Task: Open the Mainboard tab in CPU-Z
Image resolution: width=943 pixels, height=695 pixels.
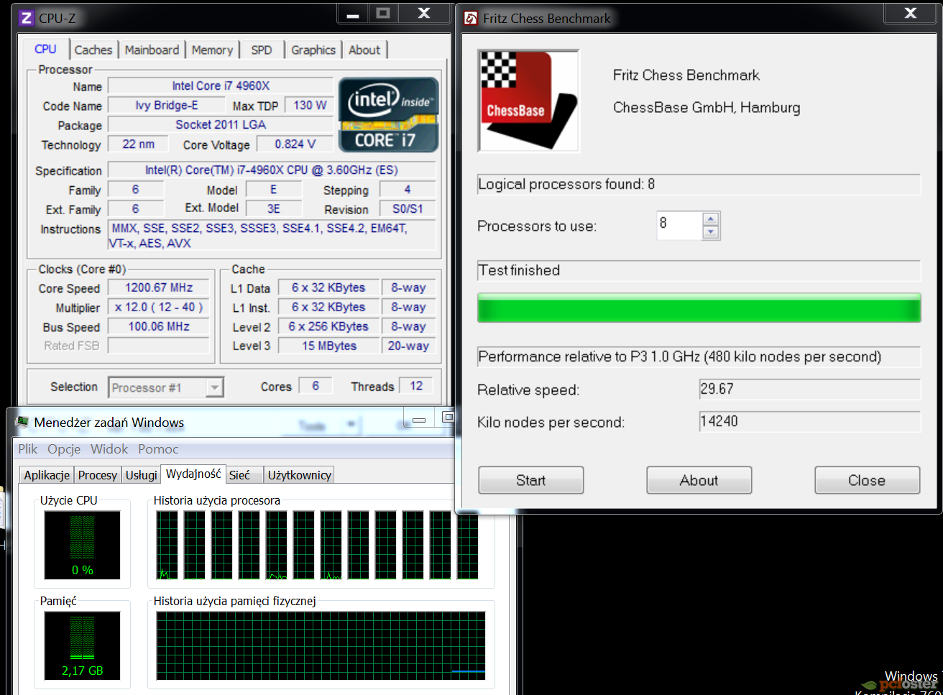Action: [152, 50]
